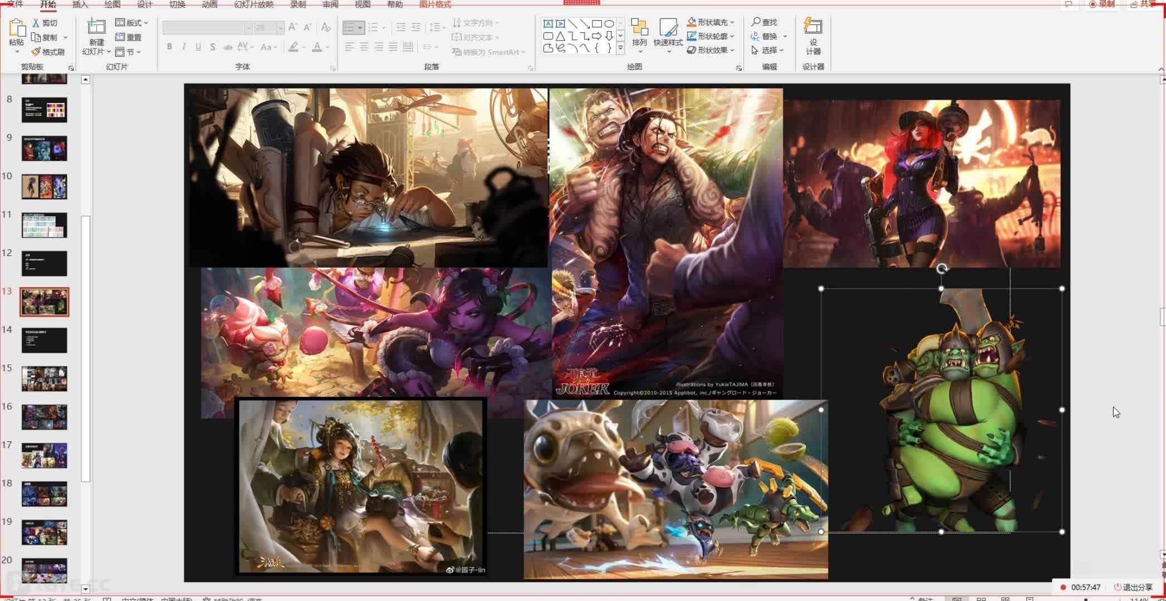Align text left
1166x601 pixels.
pos(349,47)
